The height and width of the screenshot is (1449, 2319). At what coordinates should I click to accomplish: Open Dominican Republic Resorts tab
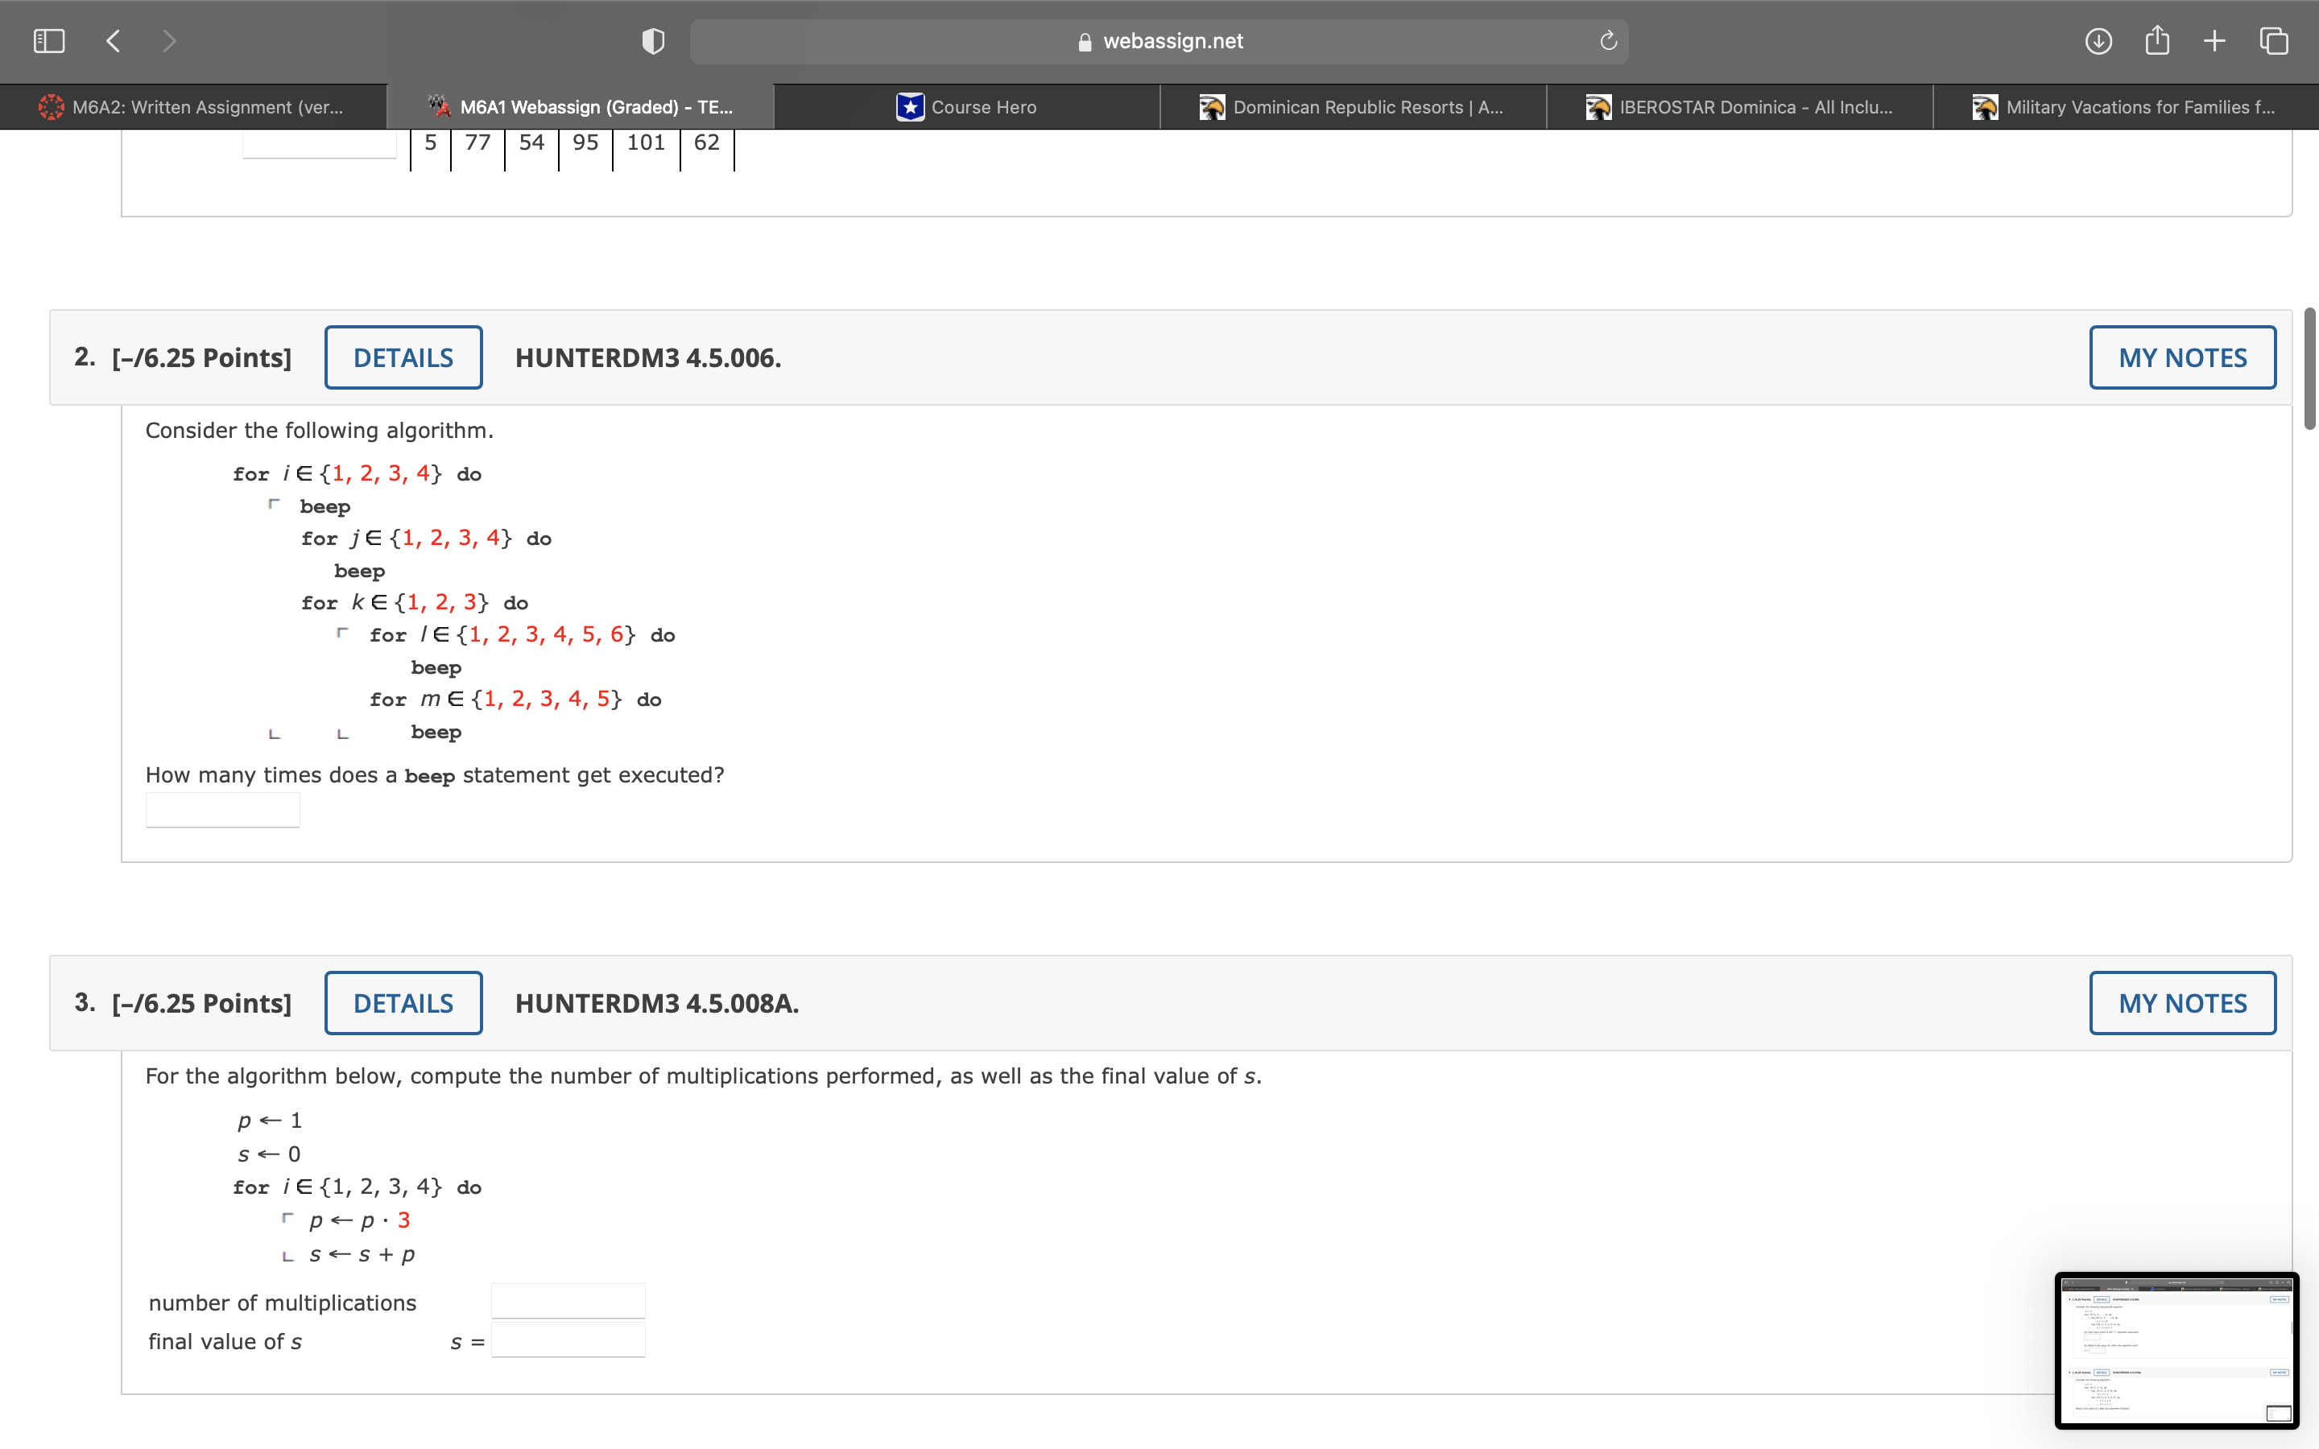[1352, 107]
